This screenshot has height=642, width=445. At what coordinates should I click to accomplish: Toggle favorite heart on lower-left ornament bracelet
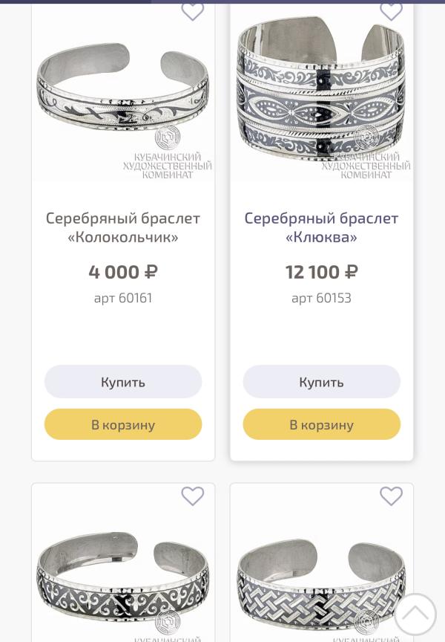tap(193, 496)
